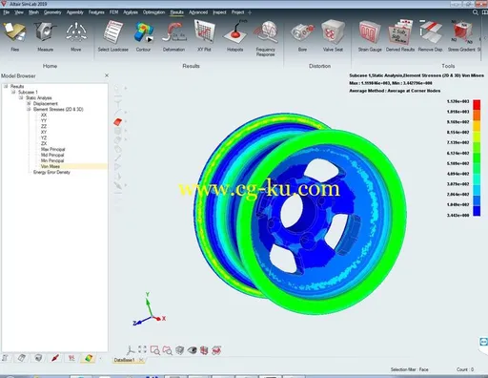The height and width of the screenshot is (378, 488).
Task: Collapse the Subcase 1 tree node
Action: (13, 92)
